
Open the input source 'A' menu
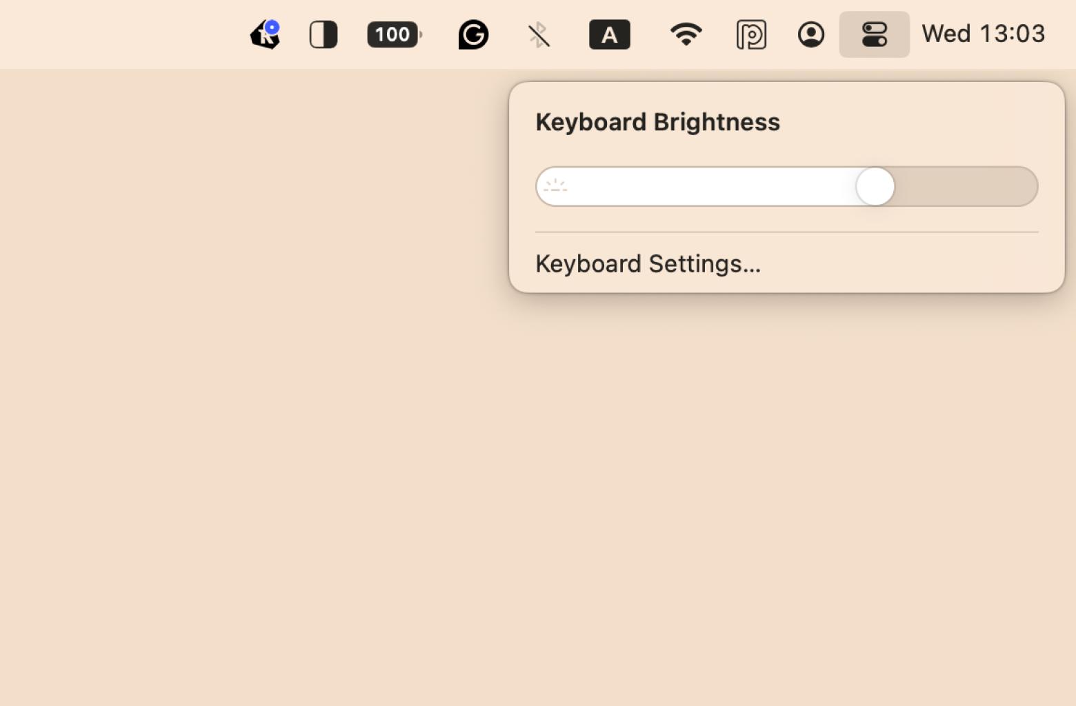coord(609,34)
